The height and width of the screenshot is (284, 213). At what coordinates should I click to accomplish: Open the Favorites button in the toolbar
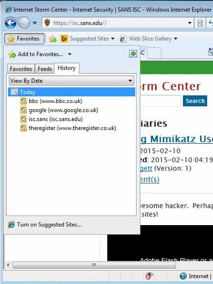tap(24, 39)
